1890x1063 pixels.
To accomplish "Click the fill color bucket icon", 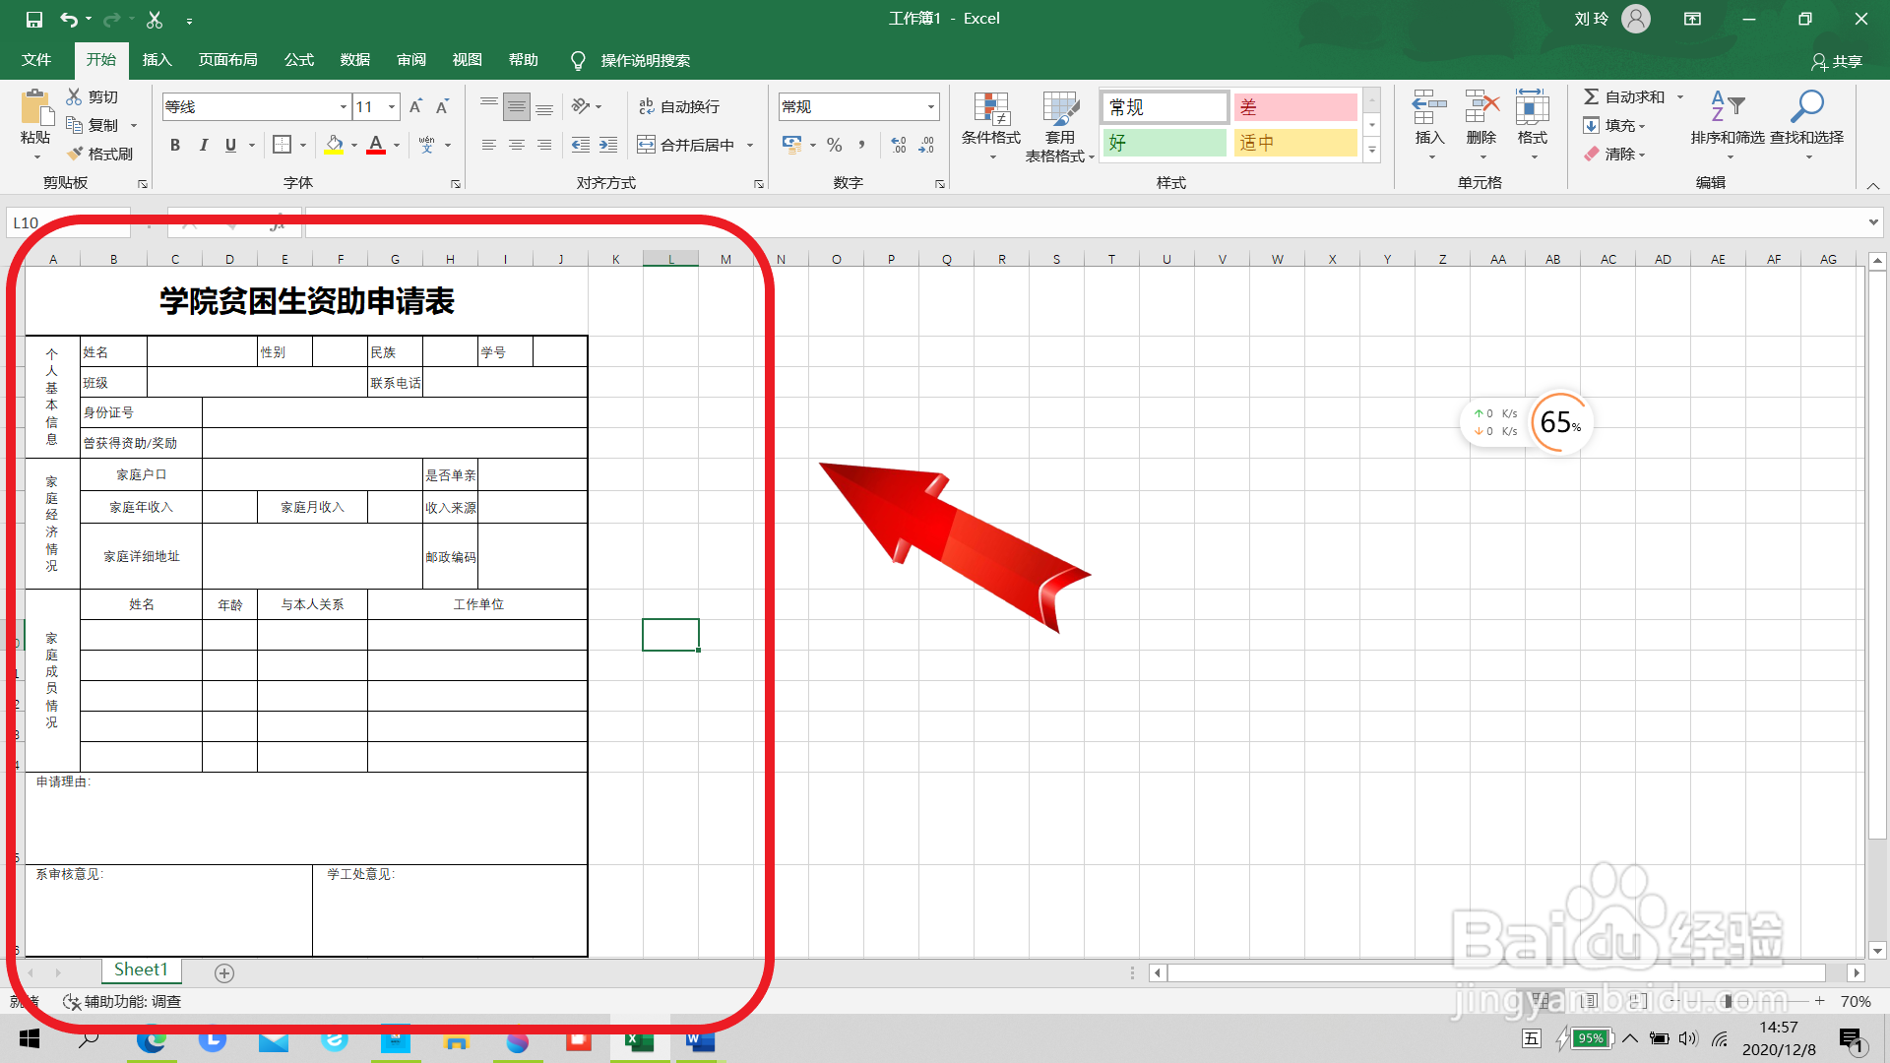I will (335, 145).
